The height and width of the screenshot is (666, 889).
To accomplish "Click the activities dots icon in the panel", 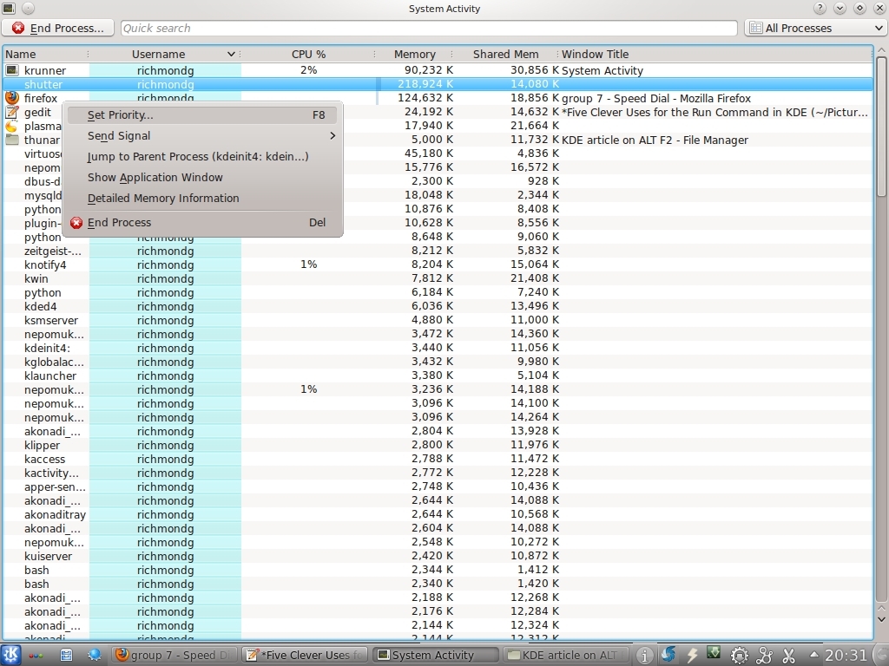I will 36,656.
